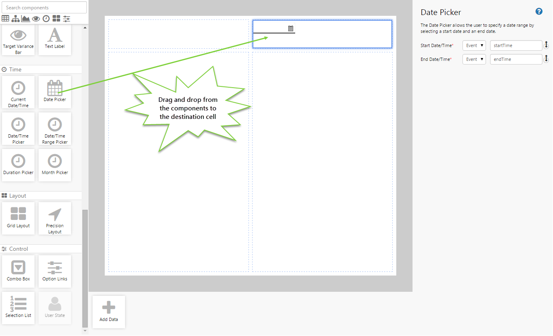Click the Add Data button
Viewport: 553px width, 336px height.
109,312
